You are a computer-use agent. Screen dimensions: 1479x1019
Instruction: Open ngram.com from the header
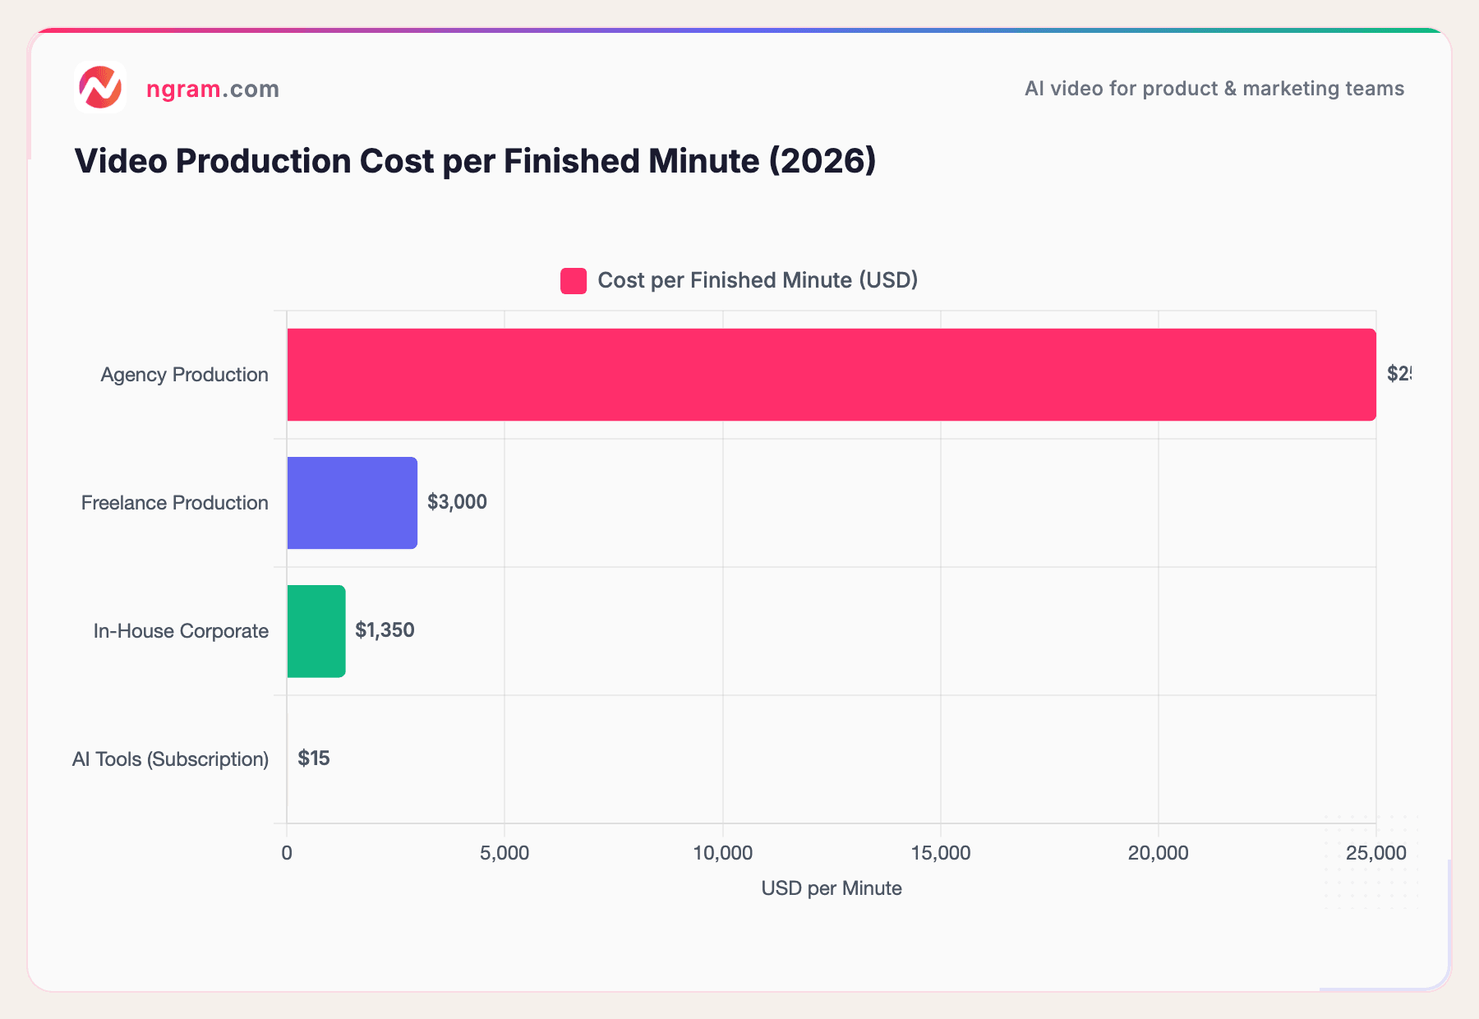[212, 89]
